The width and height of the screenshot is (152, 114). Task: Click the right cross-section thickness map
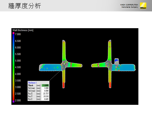pos(113,64)
